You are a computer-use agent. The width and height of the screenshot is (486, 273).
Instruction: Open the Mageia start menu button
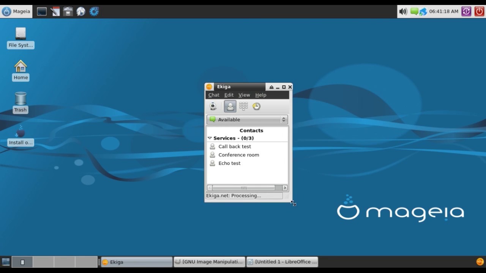16,11
